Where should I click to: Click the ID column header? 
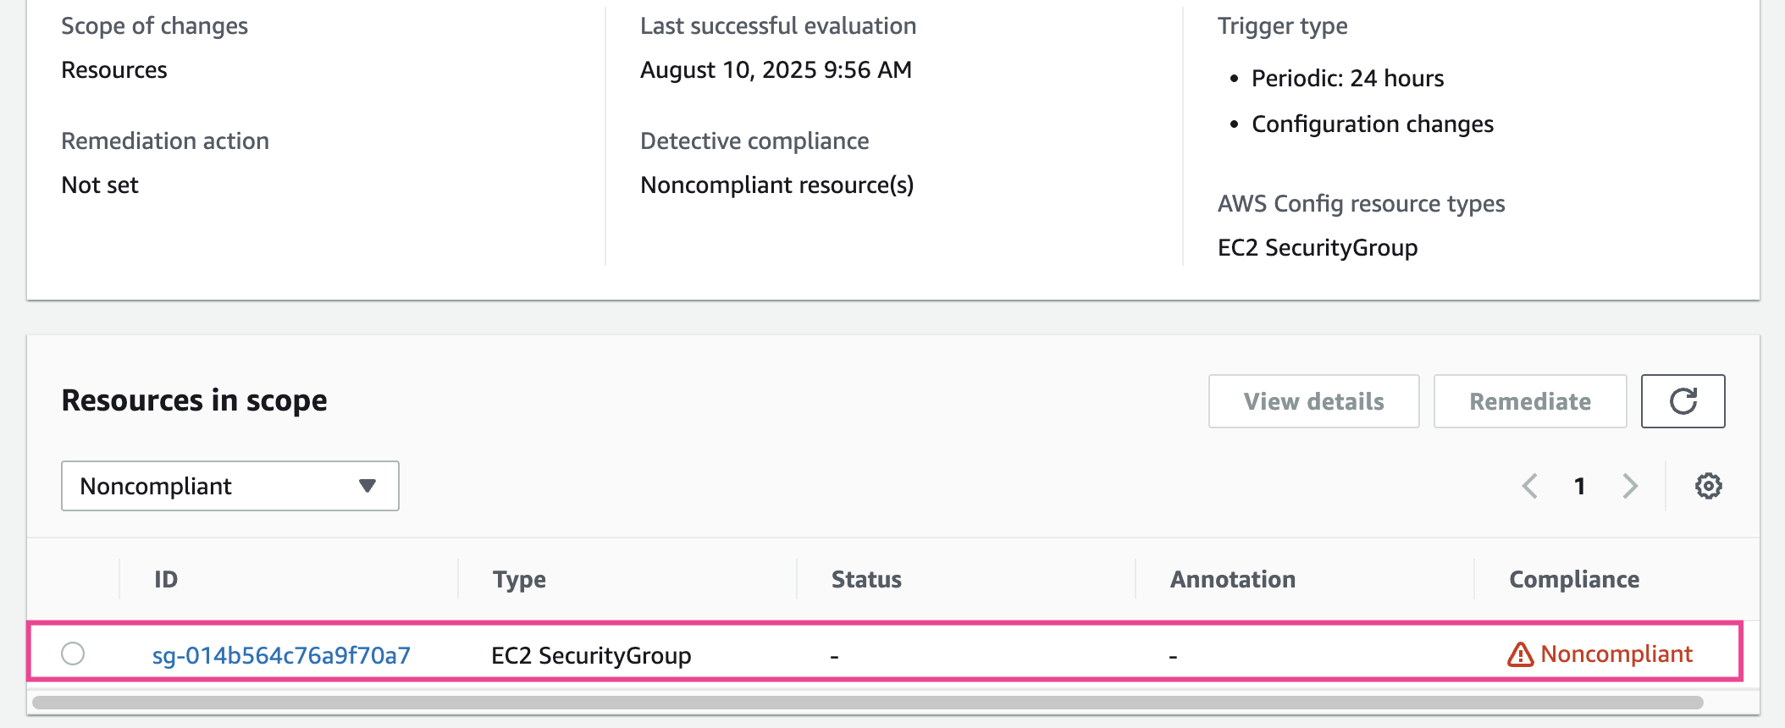166,579
